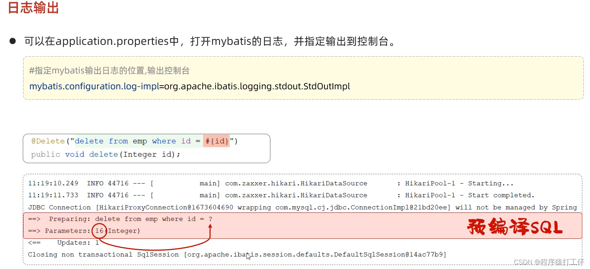Viewport: 590px width, 269px height.
Task: Click the log line with timestamp 11:19:10.249
Action: (x=271, y=183)
